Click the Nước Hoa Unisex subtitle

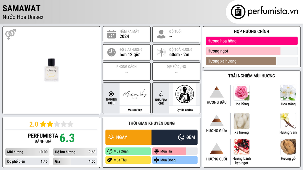point(23,17)
